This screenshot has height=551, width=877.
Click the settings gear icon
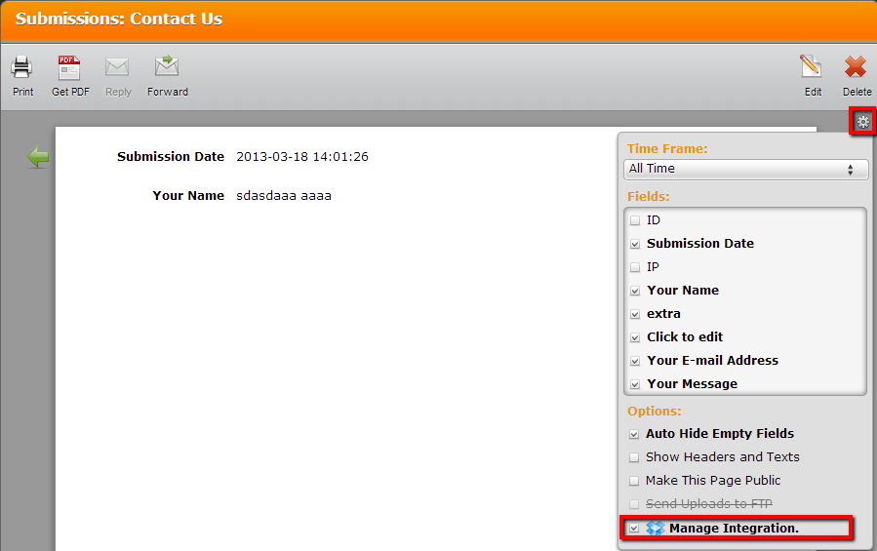pyautogui.click(x=862, y=122)
